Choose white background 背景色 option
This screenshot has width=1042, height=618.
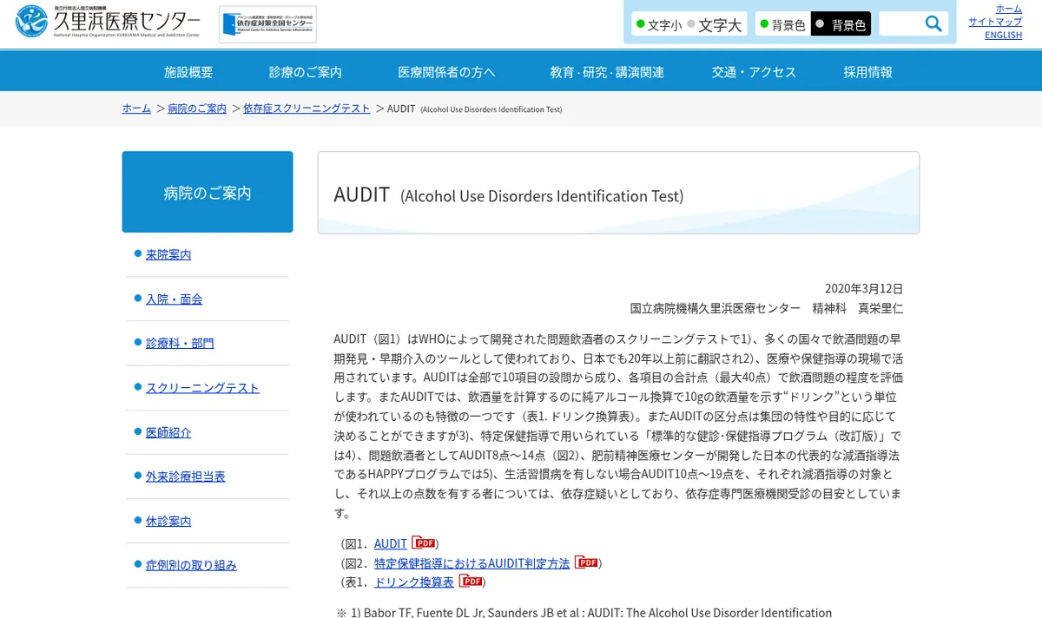(x=782, y=25)
